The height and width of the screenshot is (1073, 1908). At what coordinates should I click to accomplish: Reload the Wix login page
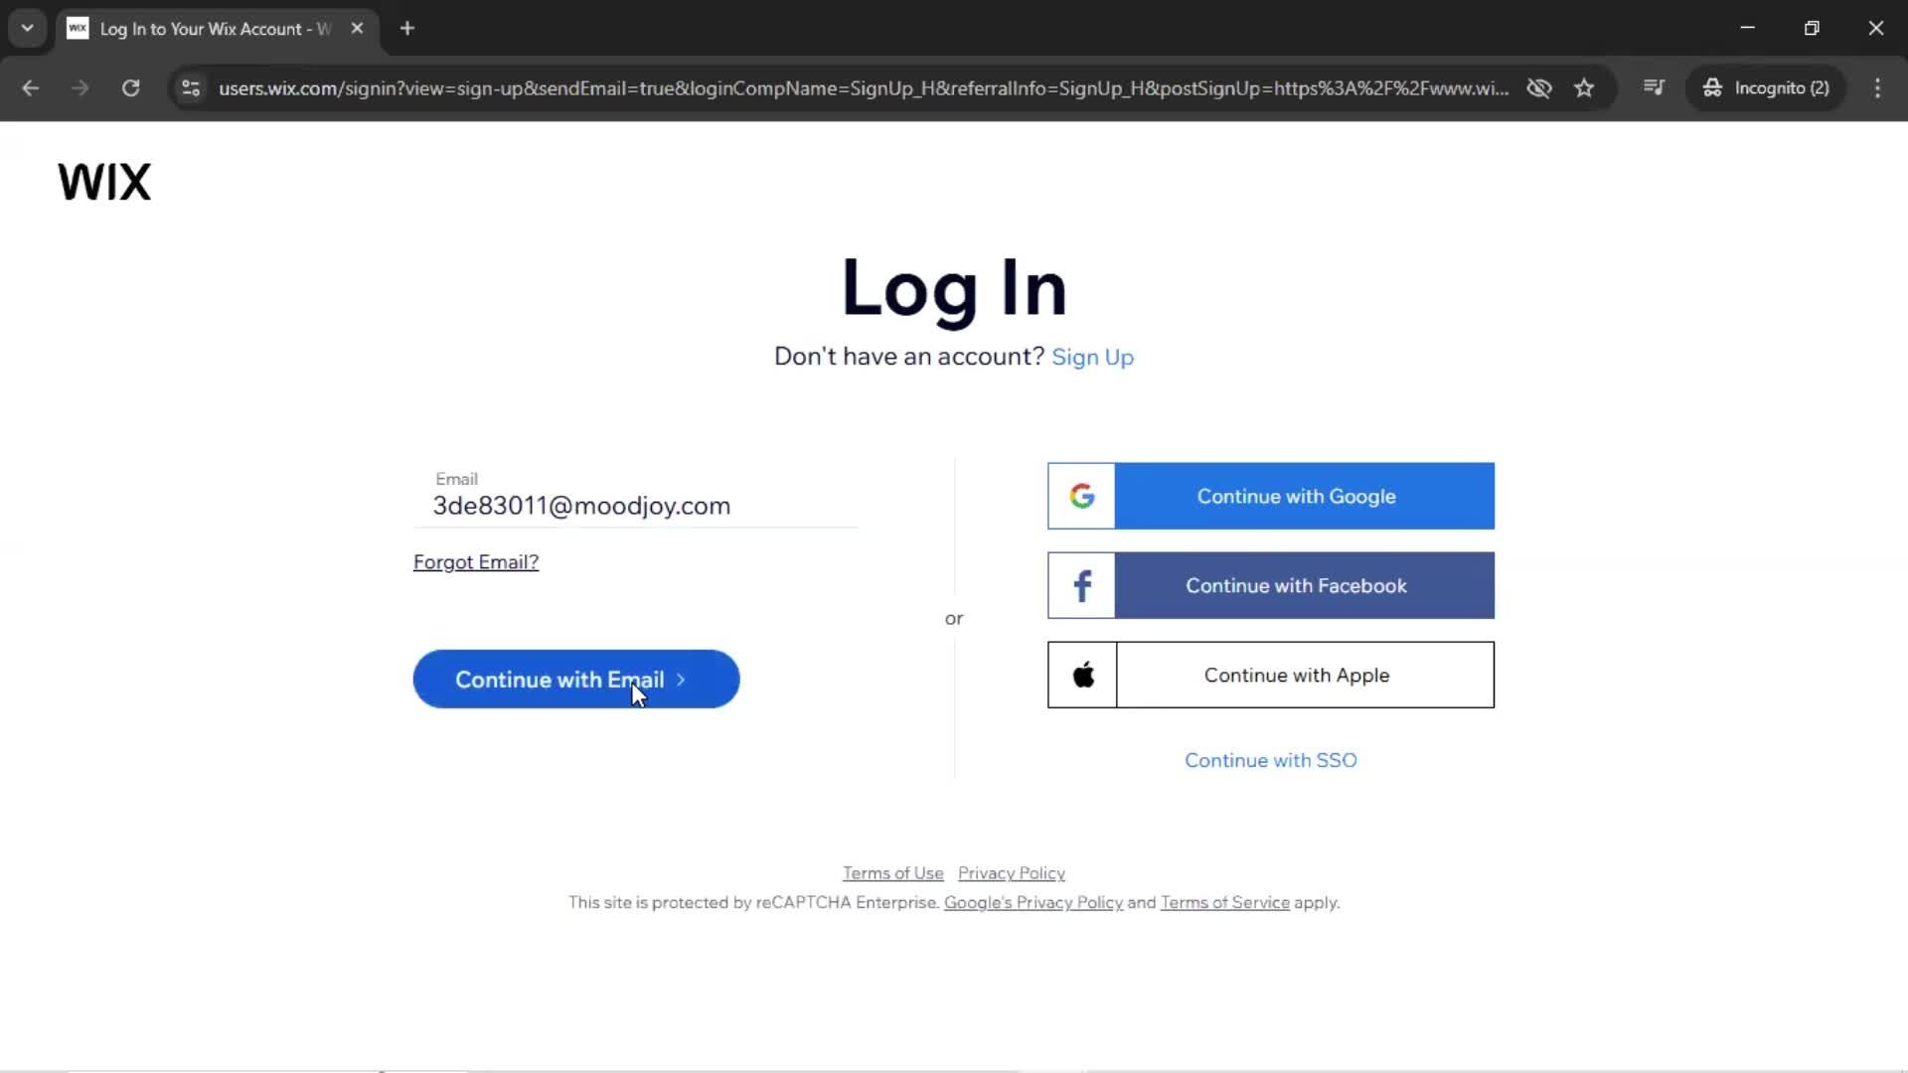(130, 87)
